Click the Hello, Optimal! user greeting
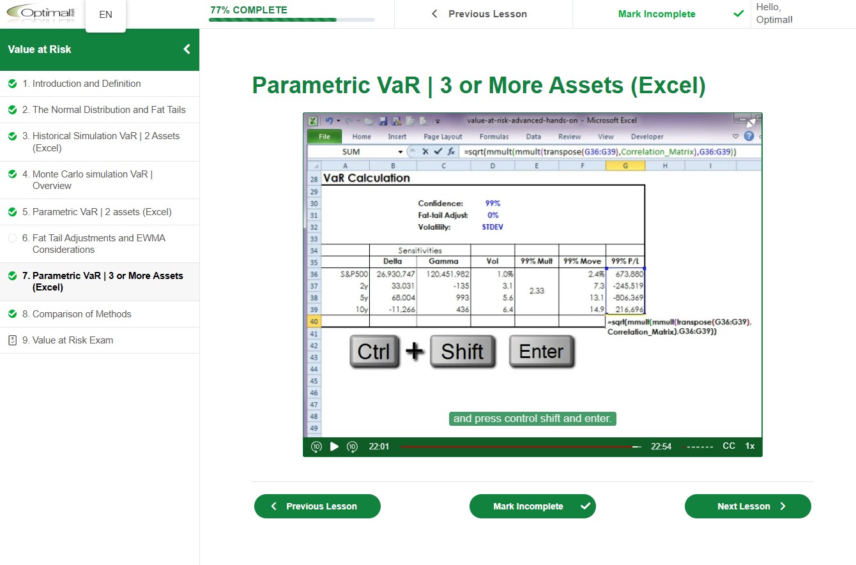Viewport: 856px width, 565px height. tap(774, 13)
